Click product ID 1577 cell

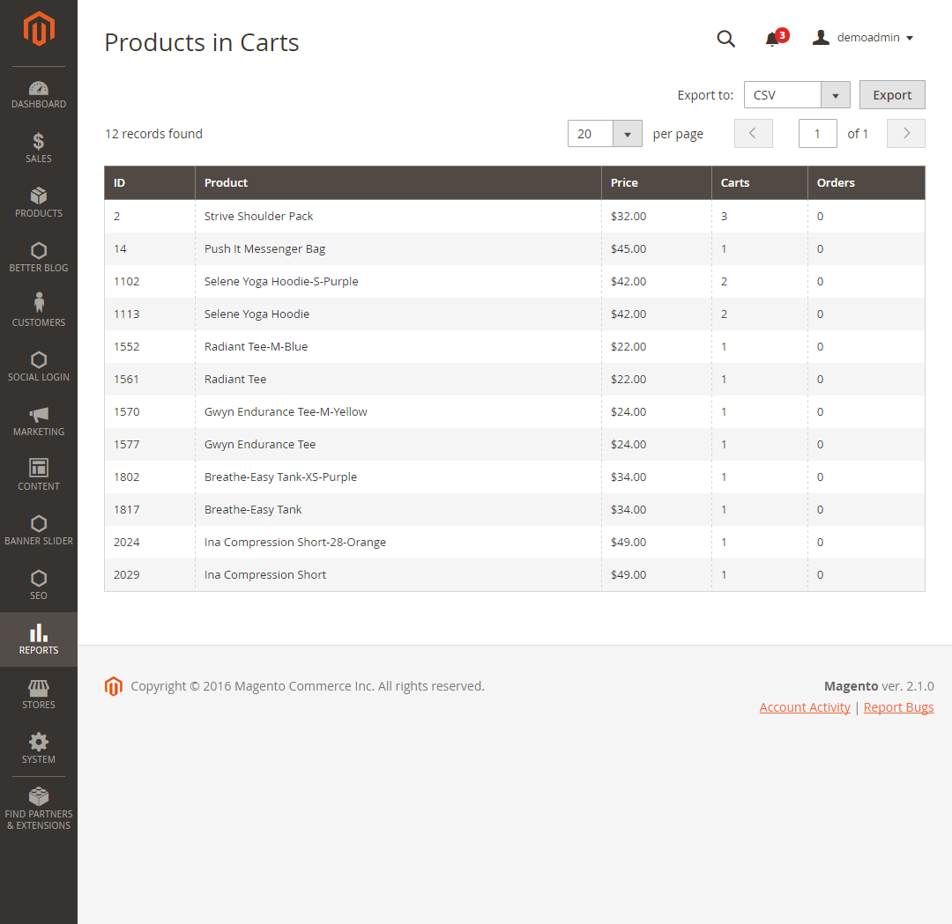pos(150,445)
